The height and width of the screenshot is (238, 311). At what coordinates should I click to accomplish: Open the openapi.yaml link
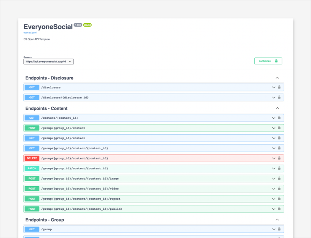[x=30, y=33]
